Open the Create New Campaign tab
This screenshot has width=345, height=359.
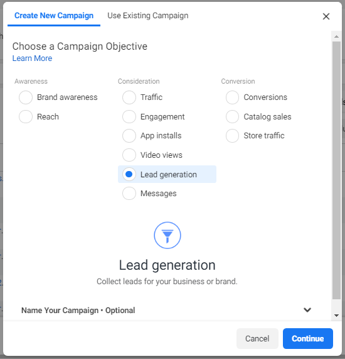coord(54,16)
